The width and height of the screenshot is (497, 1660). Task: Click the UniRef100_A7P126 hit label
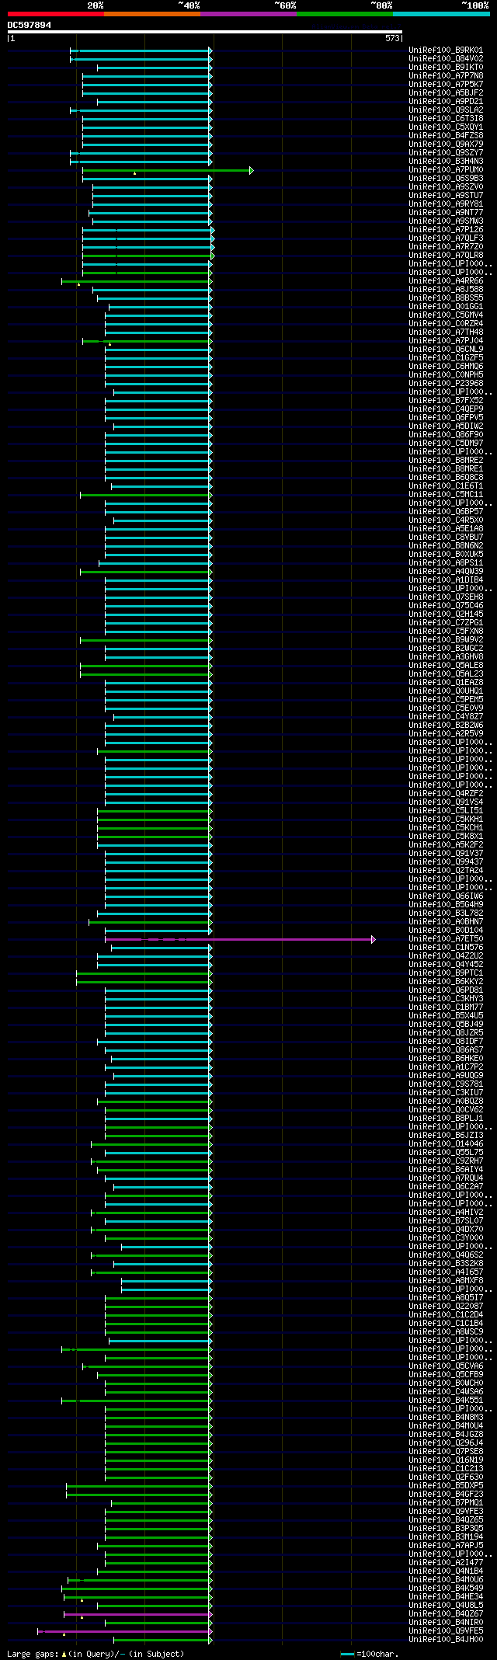[446, 230]
